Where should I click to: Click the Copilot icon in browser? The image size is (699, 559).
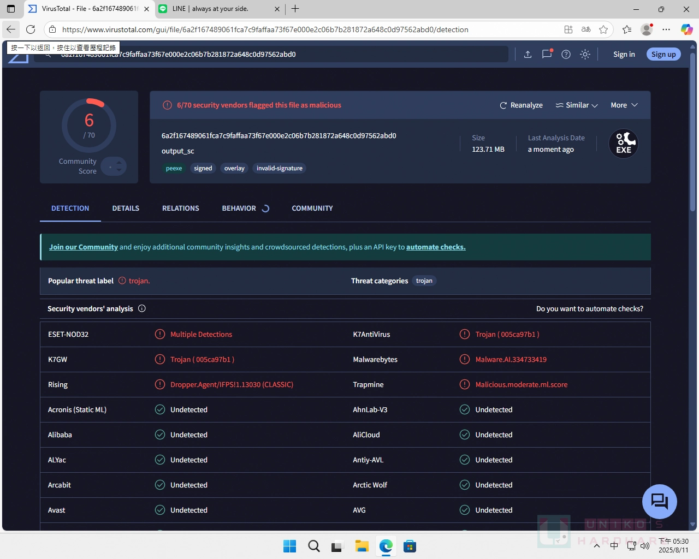(x=686, y=29)
